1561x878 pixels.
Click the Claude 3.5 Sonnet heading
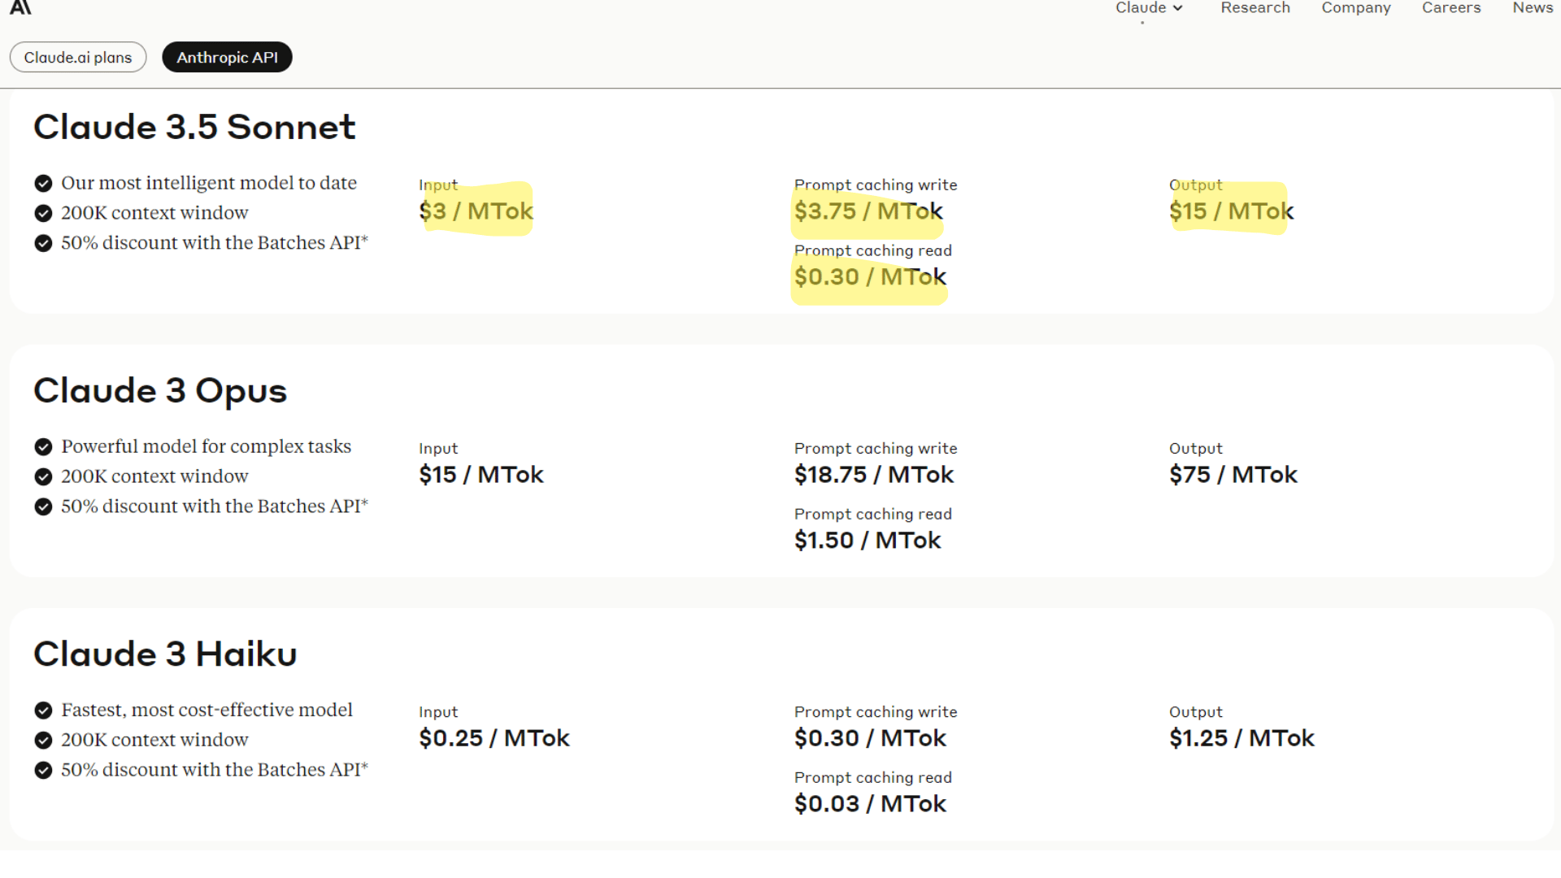(x=194, y=127)
